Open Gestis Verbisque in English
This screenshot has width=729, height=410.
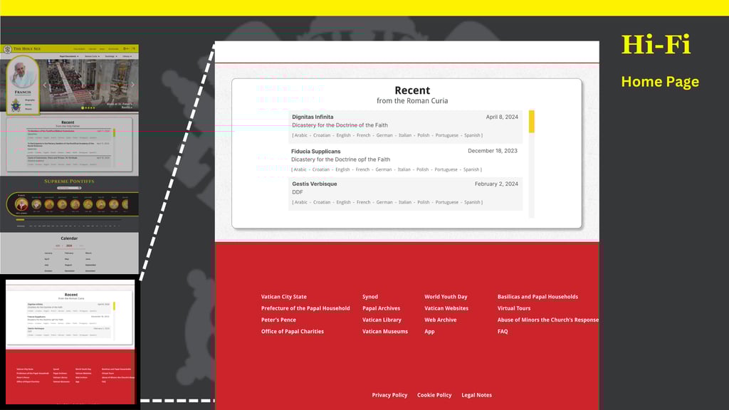click(x=344, y=202)
